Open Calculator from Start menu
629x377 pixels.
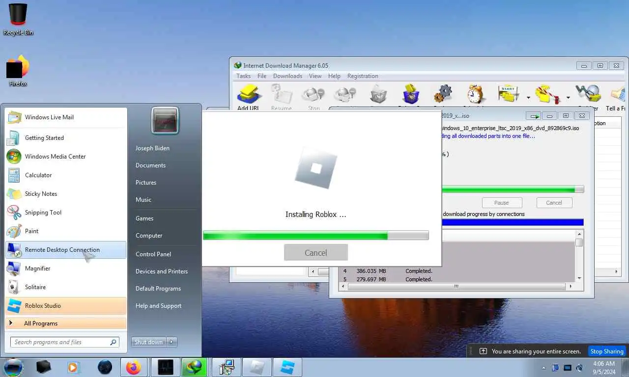(x=65, y=175)
